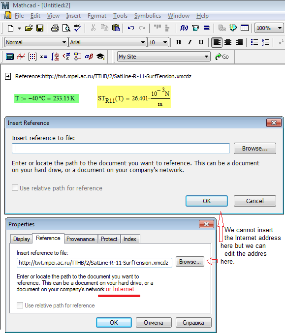Open the Normal style dropdown
The width and height of the screenshot is (285, 335).
[64, 42]
